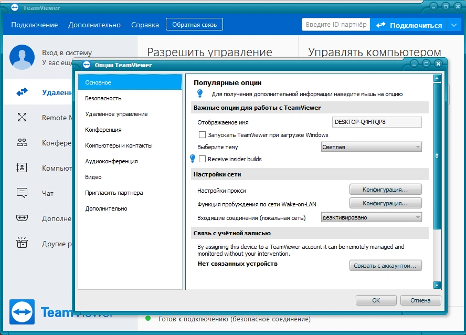
Task: Select Конференция options category
Action: pyautogui.click(x=130, y=130)
